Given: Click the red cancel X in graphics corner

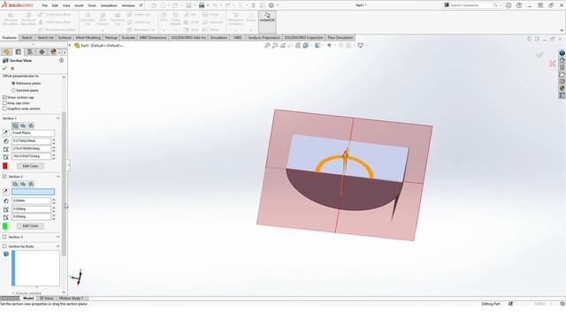Looking at the screenshot, I should (552, 64).
